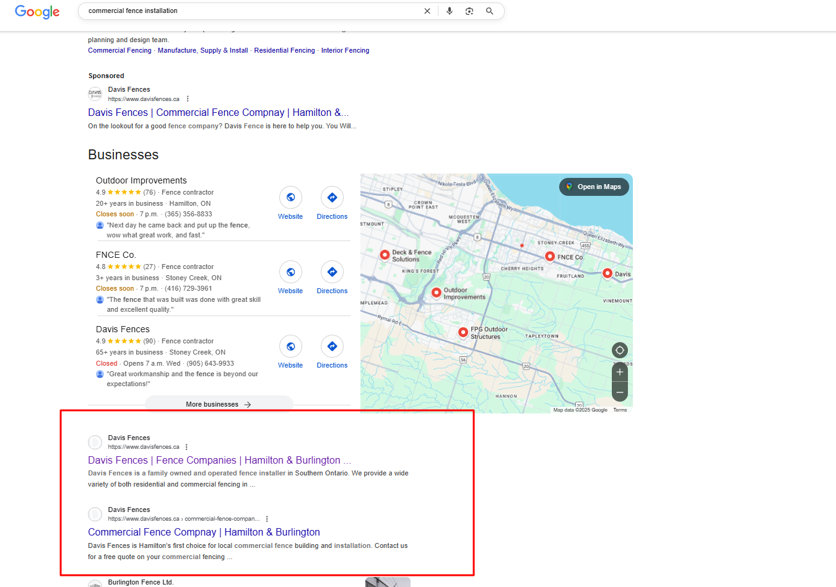Click the magnifier search icon

490,11
